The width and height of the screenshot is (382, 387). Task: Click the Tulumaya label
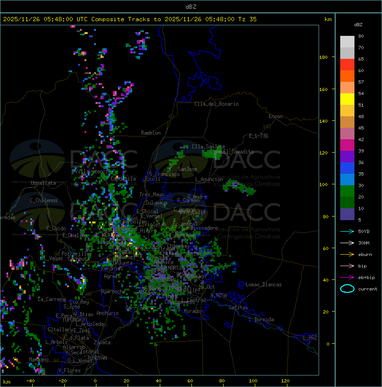[157, 203]
